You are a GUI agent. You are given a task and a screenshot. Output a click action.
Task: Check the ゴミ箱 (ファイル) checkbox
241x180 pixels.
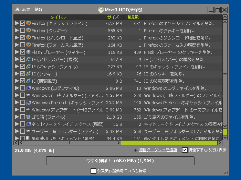(x=22, y=117)
